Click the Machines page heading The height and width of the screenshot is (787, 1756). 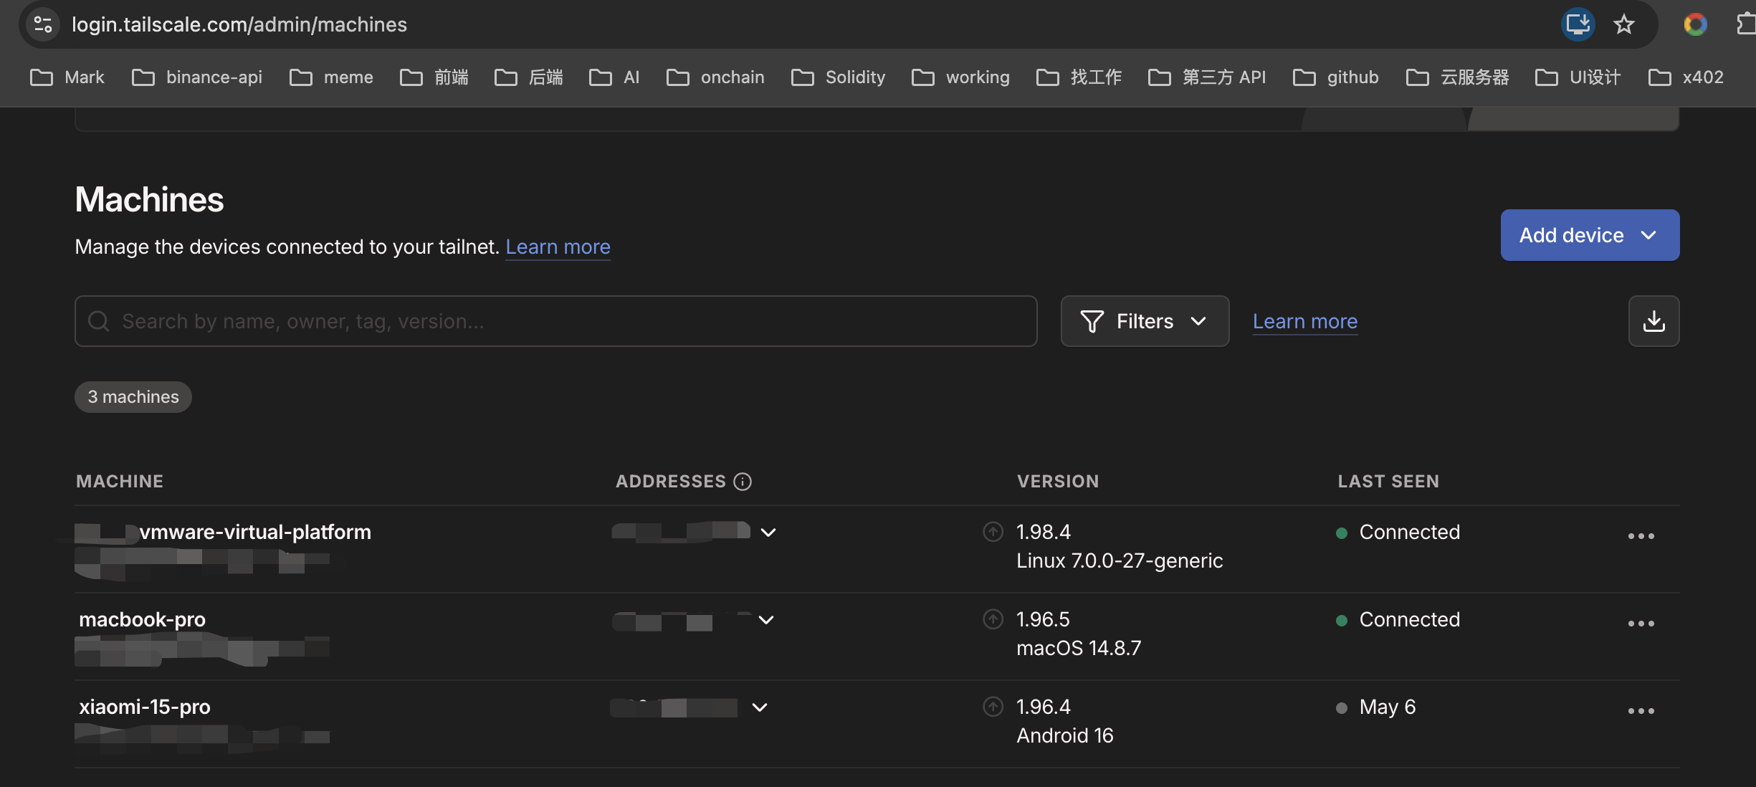pos(149,199)
